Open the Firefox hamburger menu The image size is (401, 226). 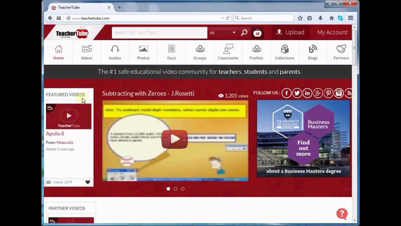tap(351, 18)
